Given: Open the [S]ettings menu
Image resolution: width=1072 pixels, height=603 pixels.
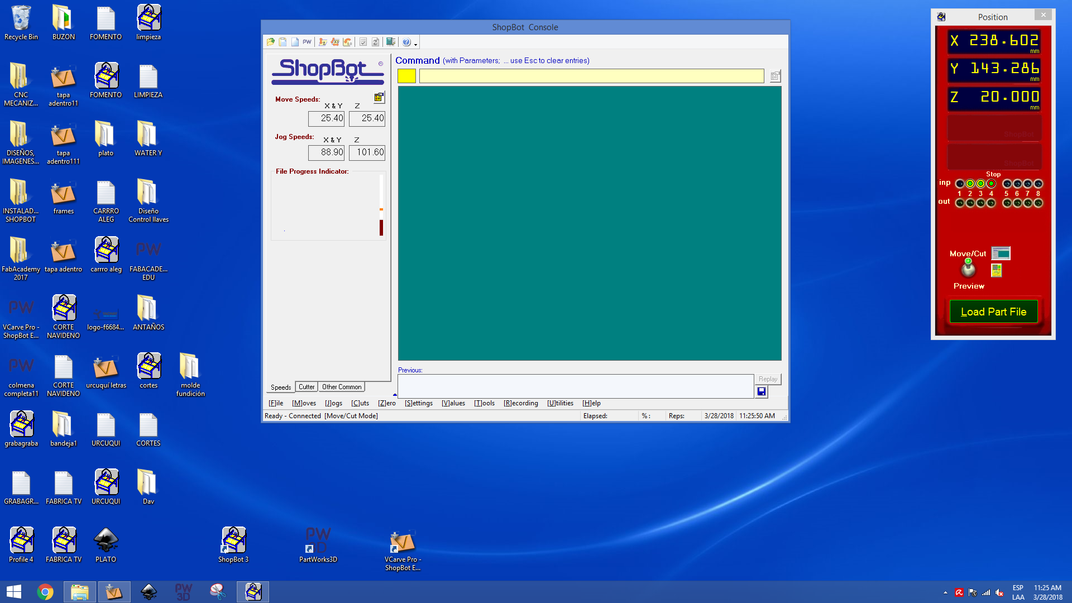Looking at the screenshot, I should tap(419, 403).
